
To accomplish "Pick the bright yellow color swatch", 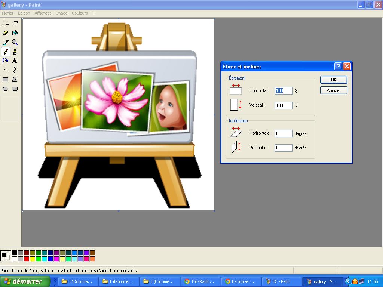I will 33,259.
